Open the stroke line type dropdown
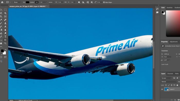The height and width of the screenshot is (101, 180). 51,2
